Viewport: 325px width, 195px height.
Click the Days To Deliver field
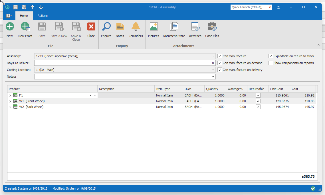pyautogui.click(x=125, y=63)
